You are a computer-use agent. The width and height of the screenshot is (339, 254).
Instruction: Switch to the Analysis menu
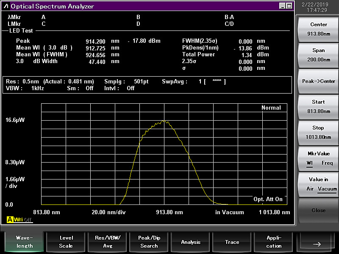coord(191,242)
